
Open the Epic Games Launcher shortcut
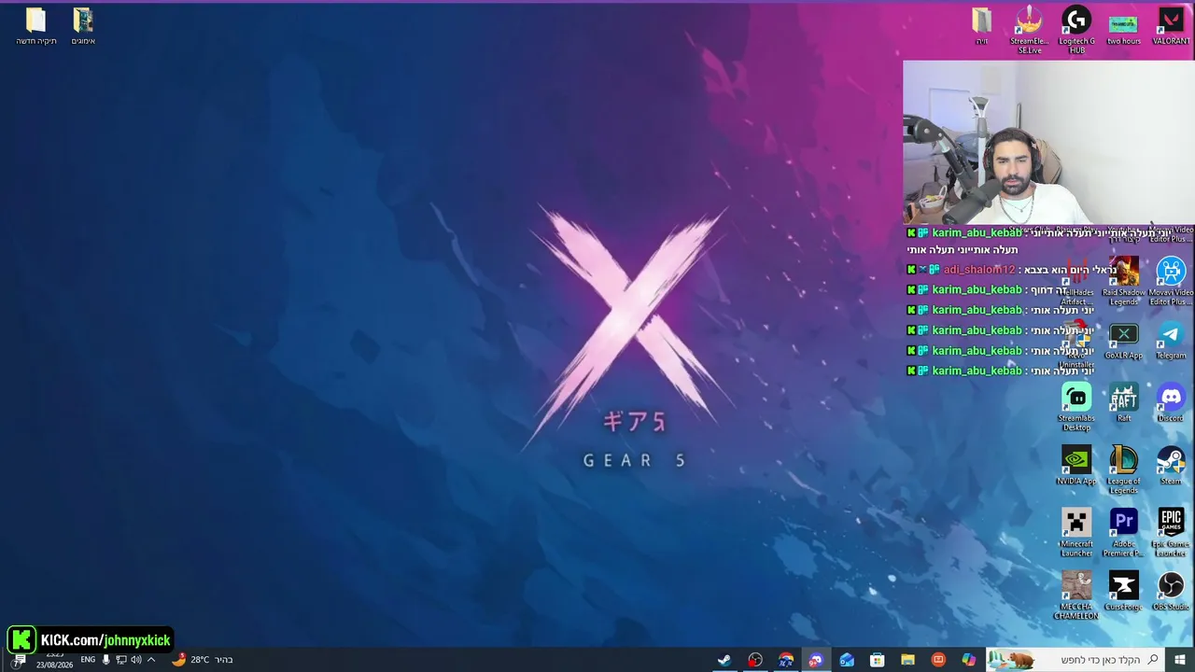(1171, 533)
